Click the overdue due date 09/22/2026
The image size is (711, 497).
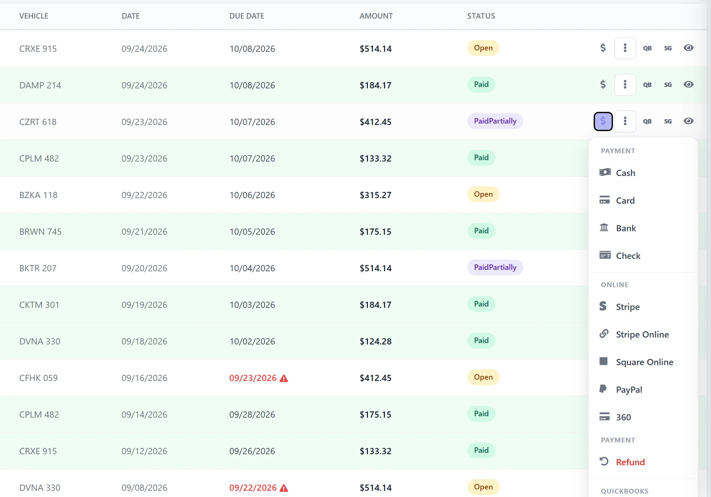tap(253, 488)
